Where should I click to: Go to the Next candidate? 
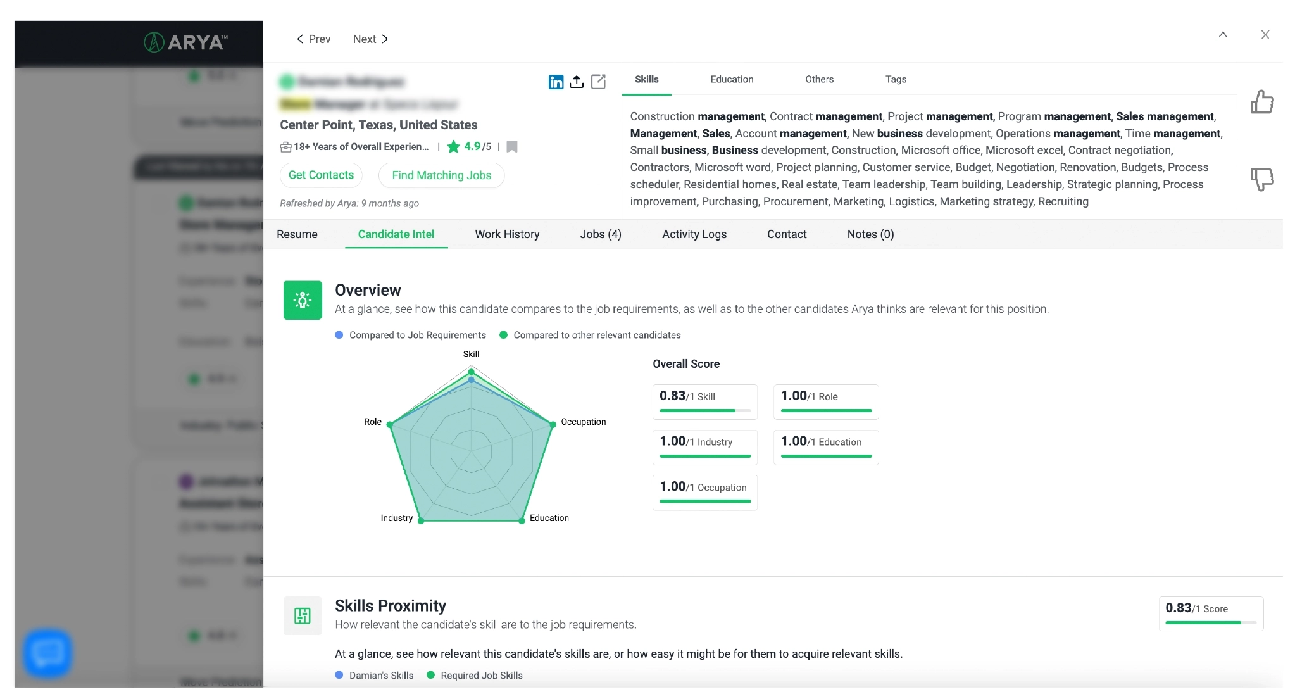[x=370, y=39]
